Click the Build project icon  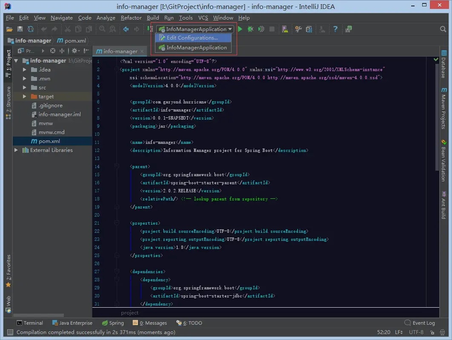coord(150,29)
